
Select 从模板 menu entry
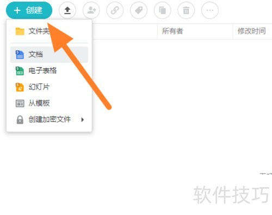[x=49, y=103]
